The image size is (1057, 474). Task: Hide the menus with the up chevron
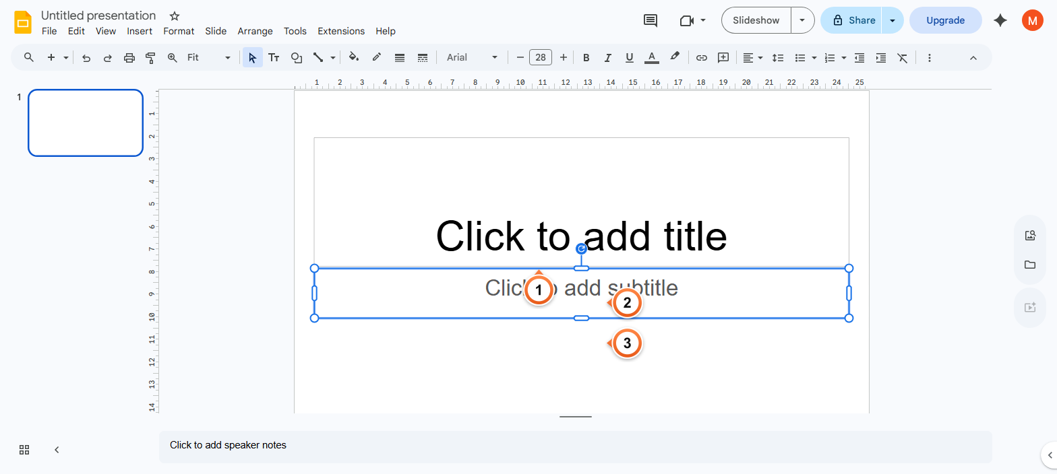973,58
